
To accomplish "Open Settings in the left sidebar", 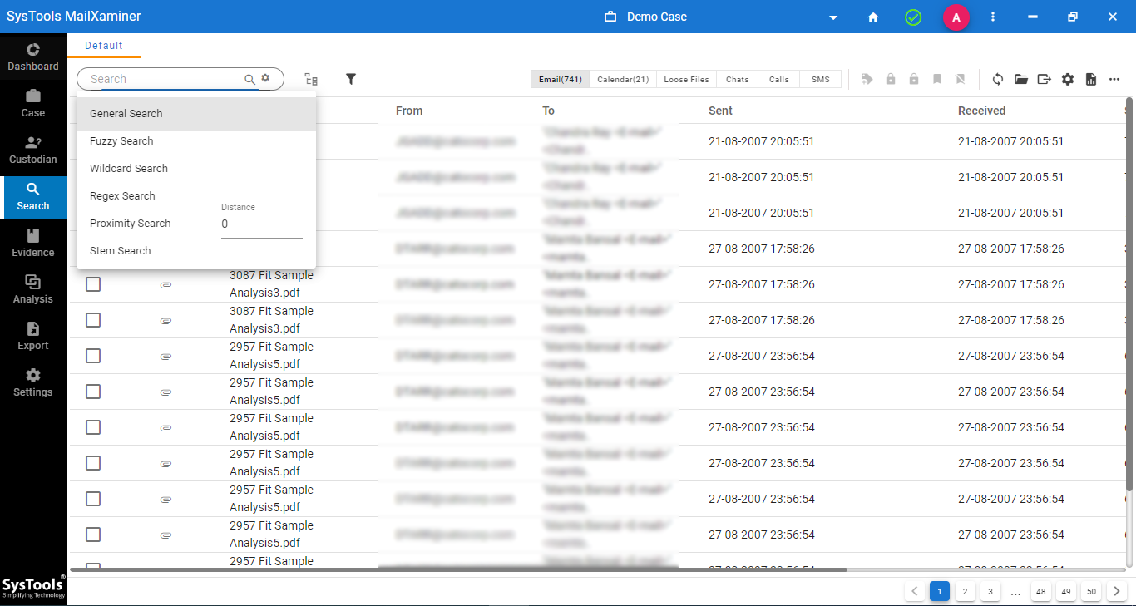I will click(33, 383).
